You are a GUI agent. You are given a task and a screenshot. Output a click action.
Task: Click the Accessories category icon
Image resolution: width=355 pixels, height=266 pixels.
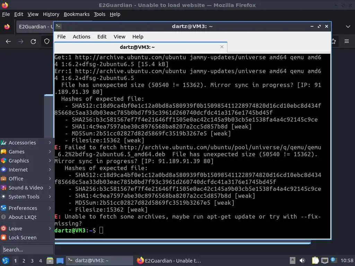coord(3,143)
